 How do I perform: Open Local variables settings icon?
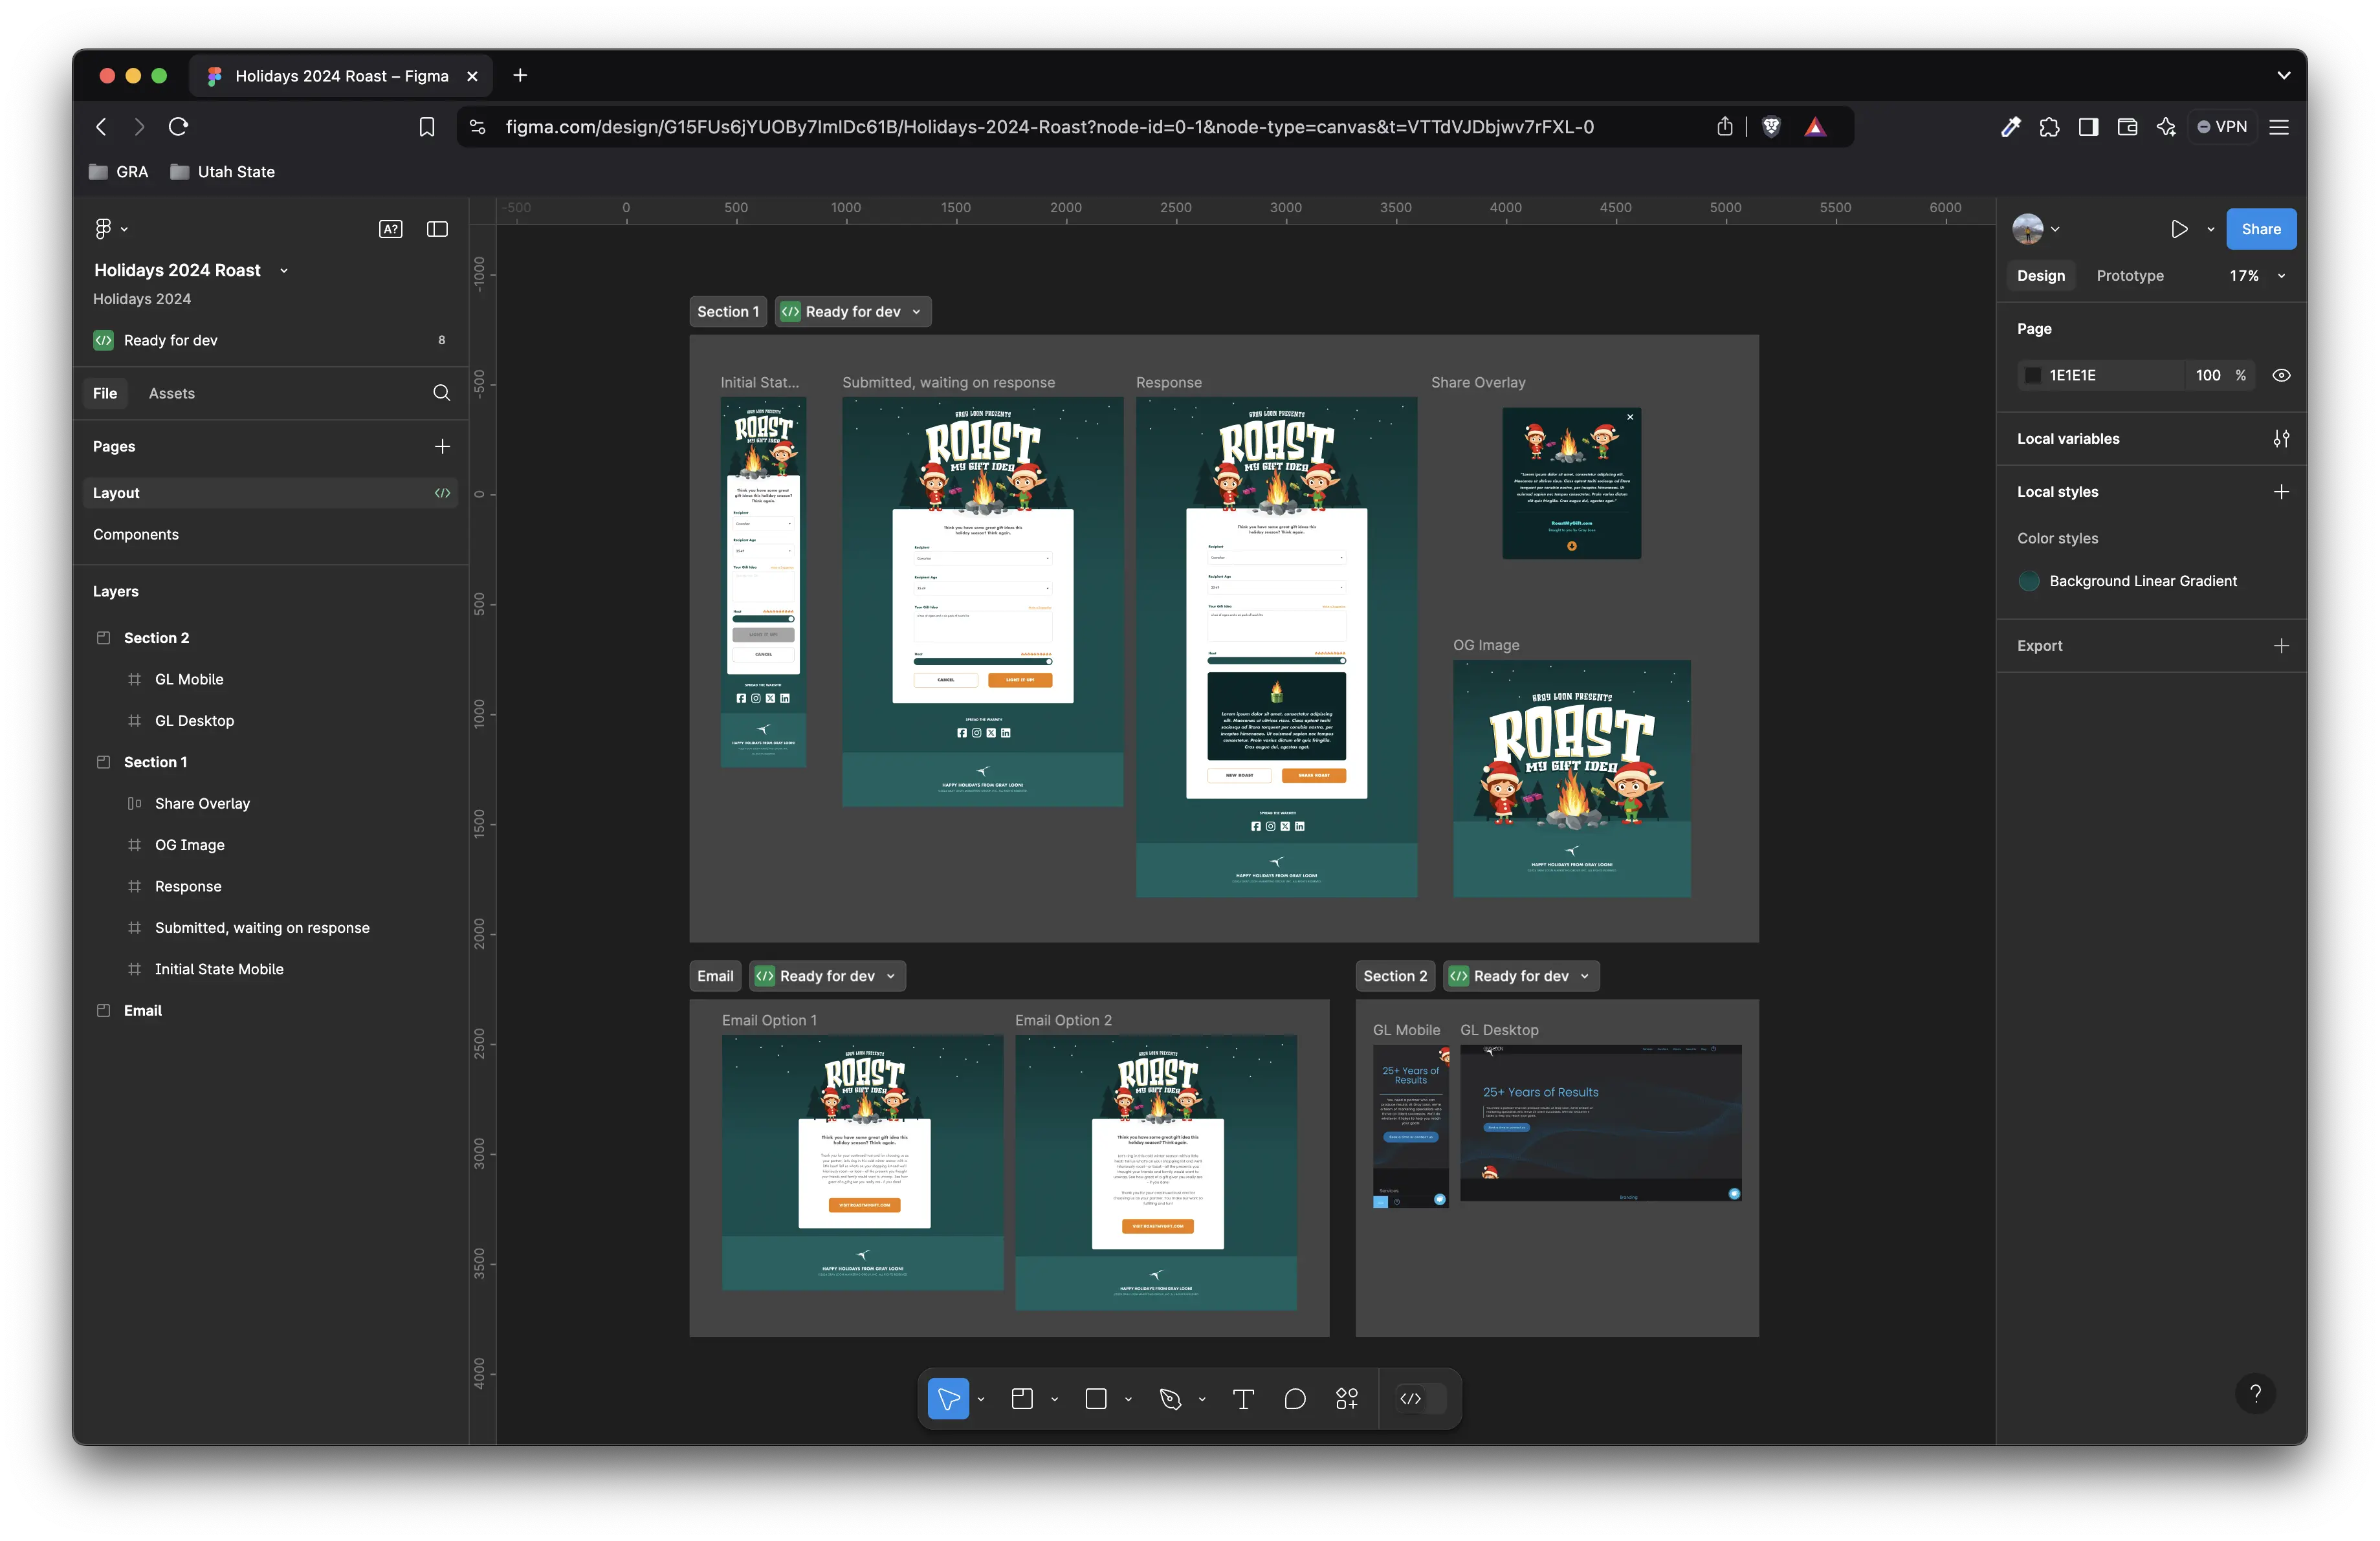(x=2281, y=439)
